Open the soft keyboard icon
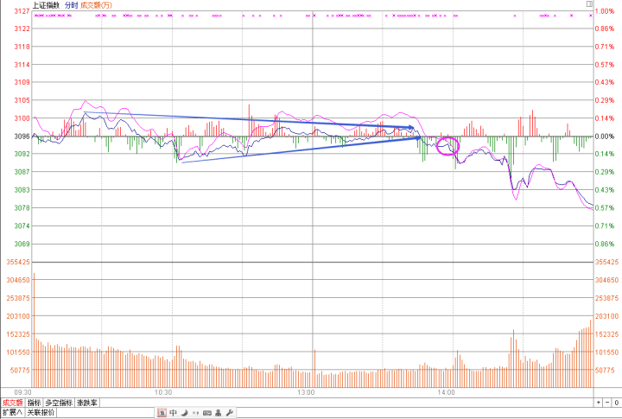Image resolution: width=622 pixels, height=419 pixels. click(207, 413)
